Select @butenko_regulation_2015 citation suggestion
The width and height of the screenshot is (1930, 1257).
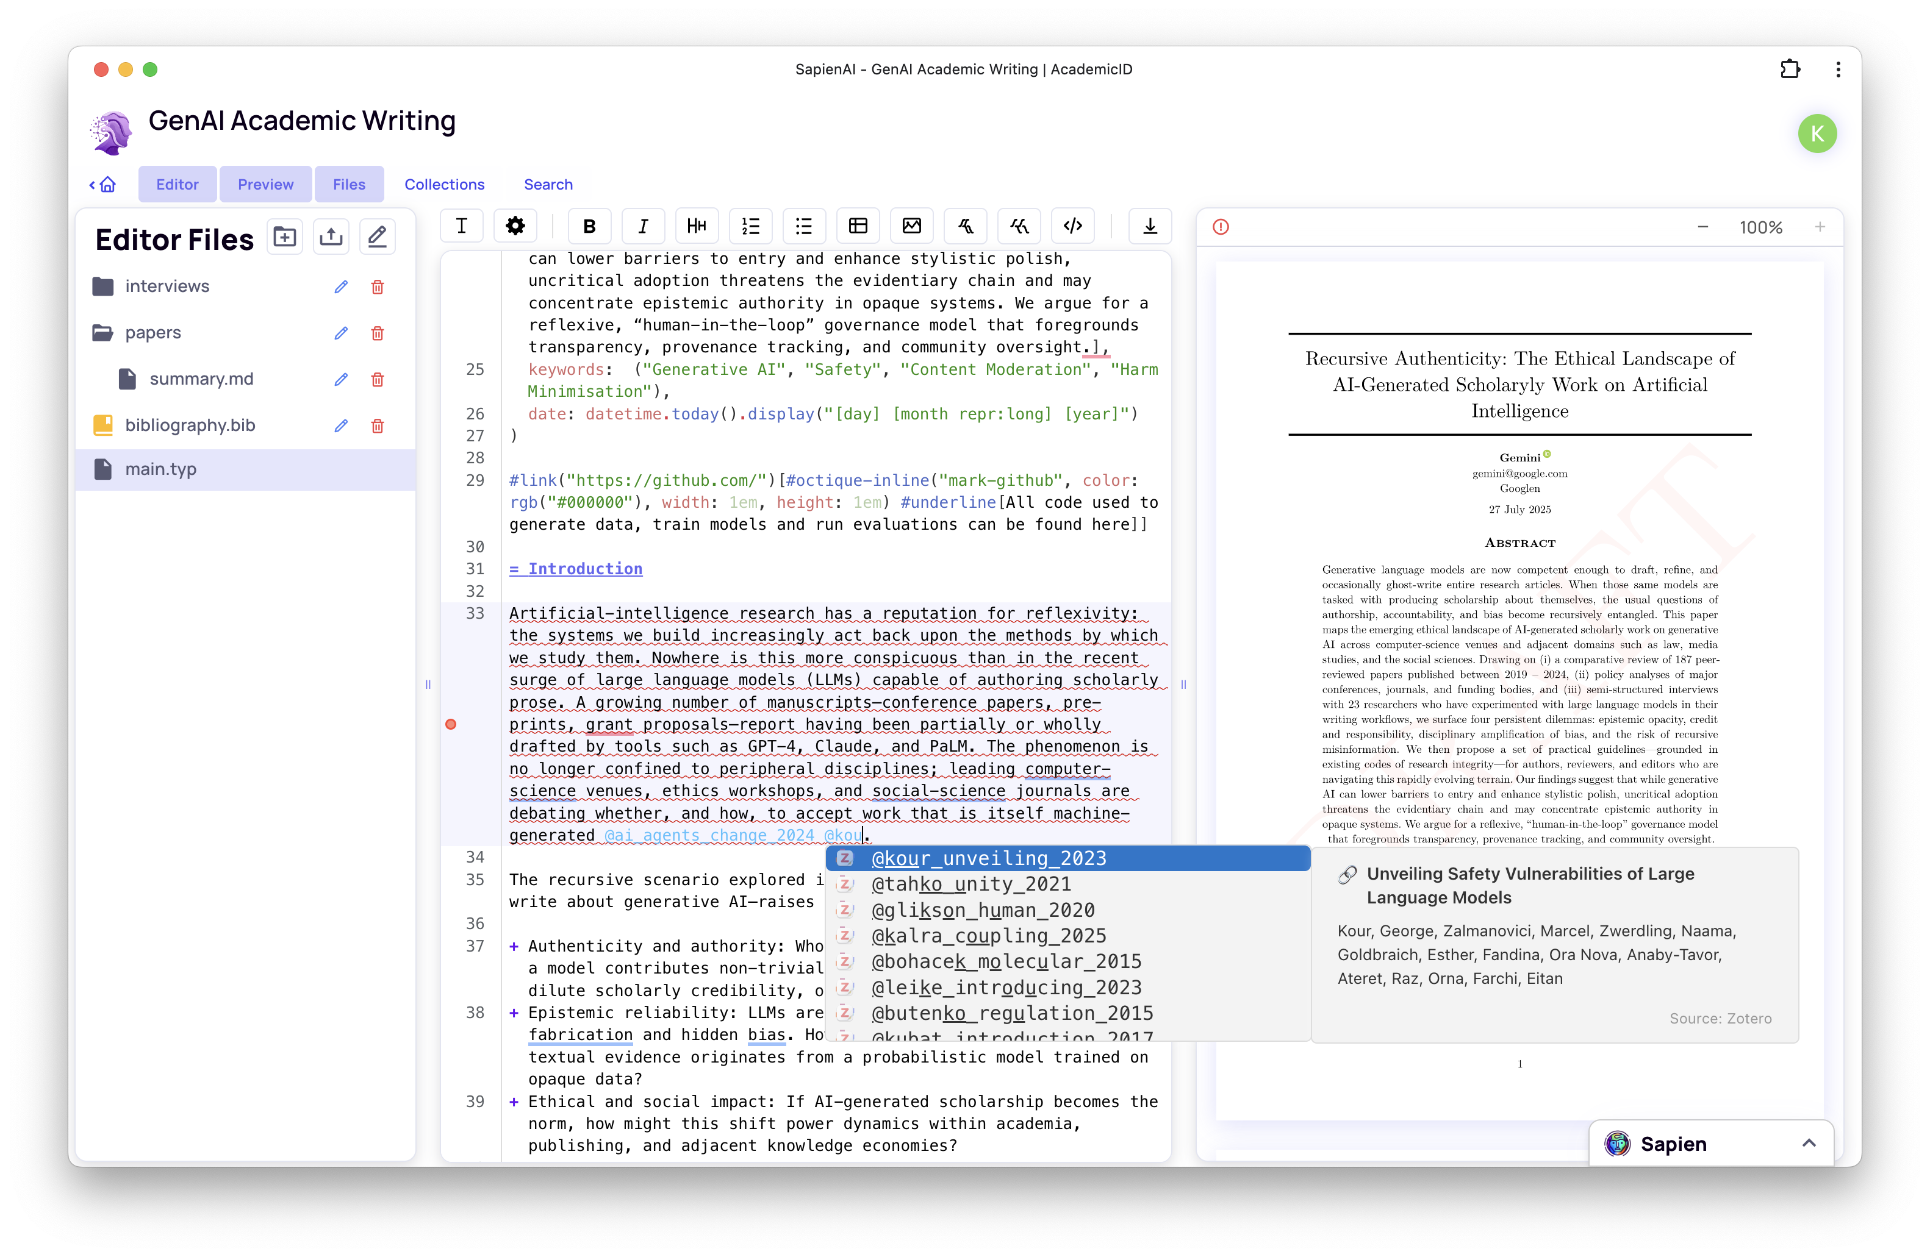[1068, 1014]
